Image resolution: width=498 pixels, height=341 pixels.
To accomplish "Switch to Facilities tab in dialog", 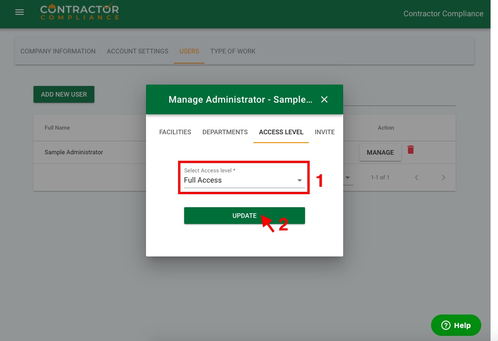I will [175, 132].
